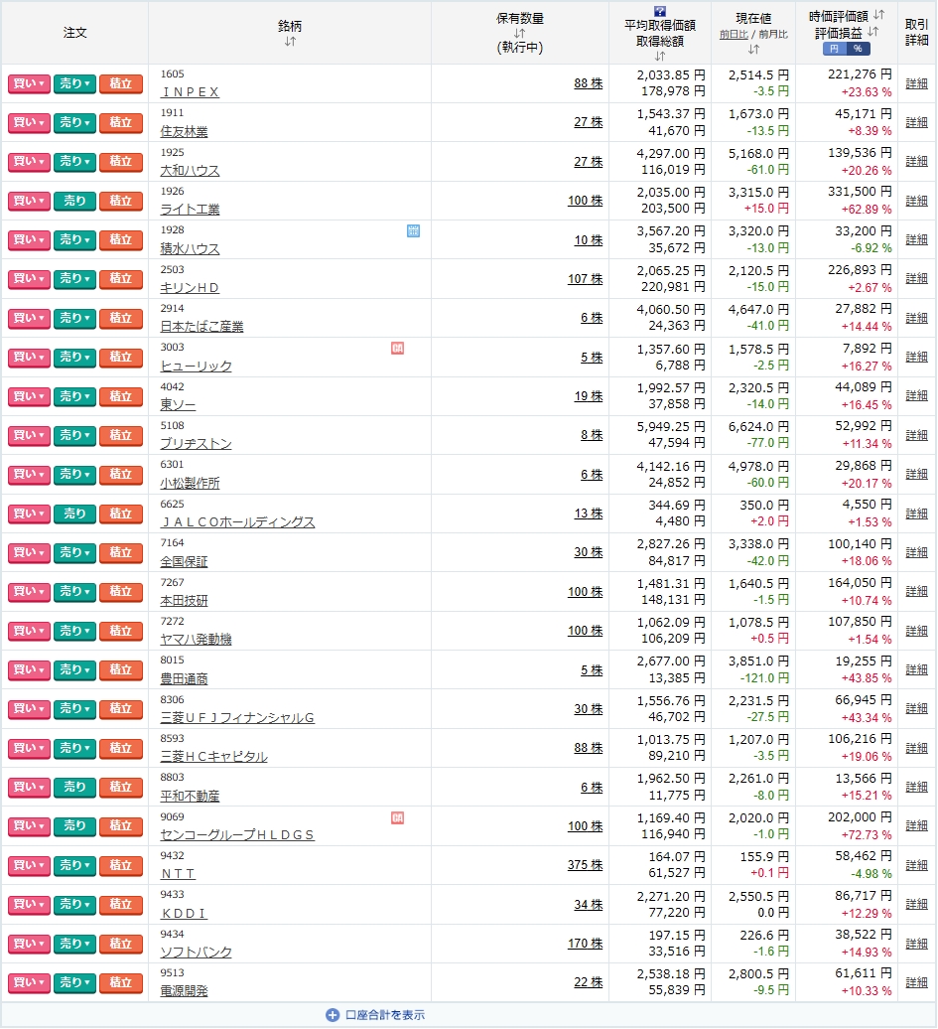Sort by 保有数量 using the arrows icon

(x=519, y=34)
